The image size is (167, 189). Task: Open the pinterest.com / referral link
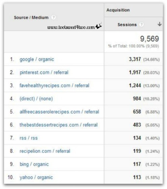pyautogui.click(x=44, y=73)
